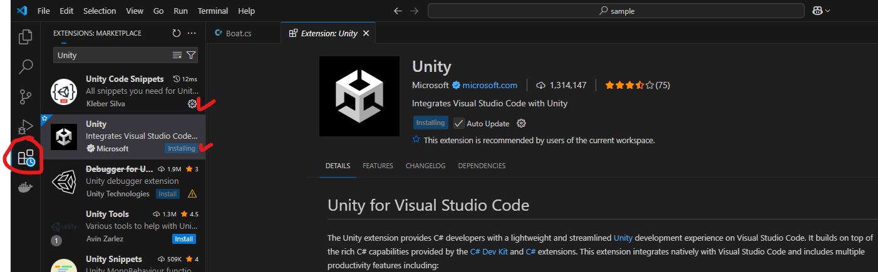This screenshot has height=272, width=878.
Task: Open the C# link after Dev Kit
Action: click(530, 251)
